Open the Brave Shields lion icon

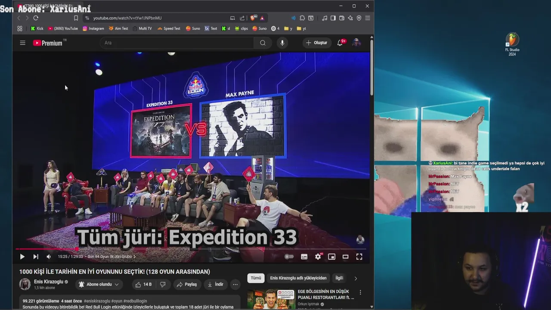(x=253, y=18)
